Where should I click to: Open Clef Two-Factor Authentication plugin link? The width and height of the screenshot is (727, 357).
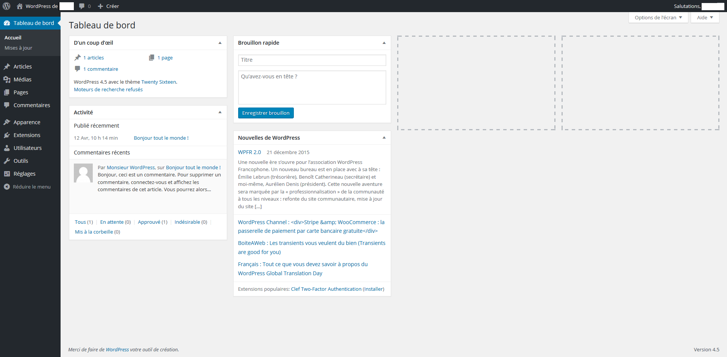point(326,289)
